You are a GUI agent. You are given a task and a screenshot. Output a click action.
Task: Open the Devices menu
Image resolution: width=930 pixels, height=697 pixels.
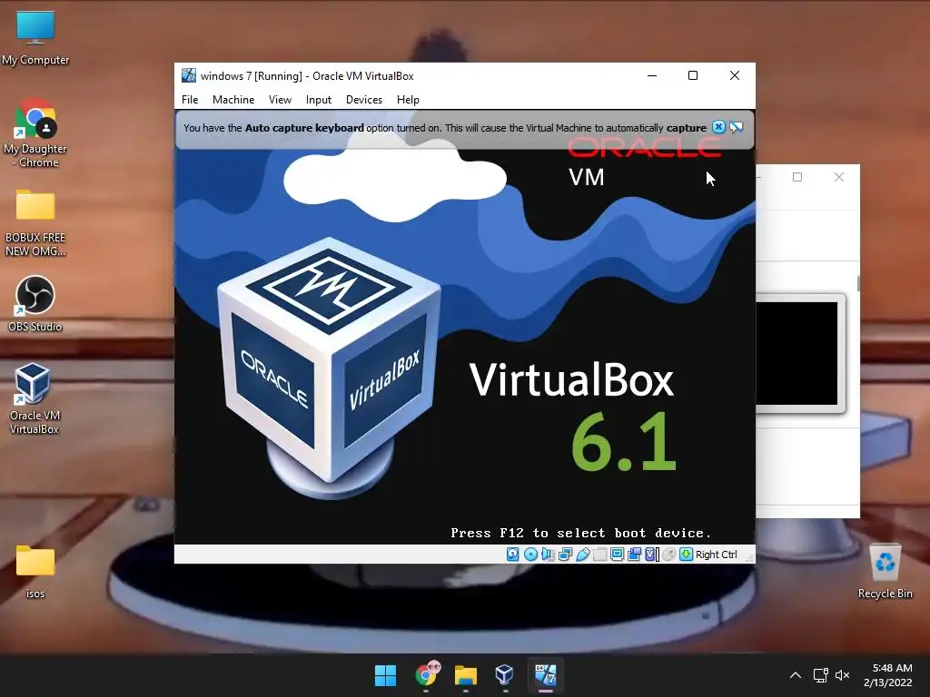click(364, 100)
